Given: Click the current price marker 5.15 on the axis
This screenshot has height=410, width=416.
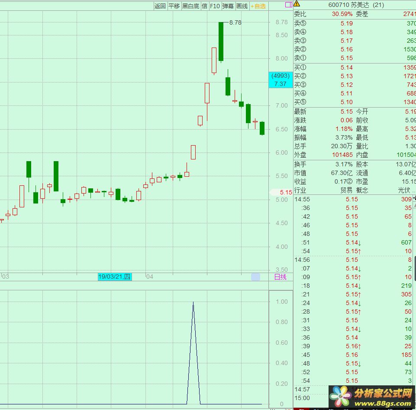Looking at the screenshot, I should [x=281, y=192].
